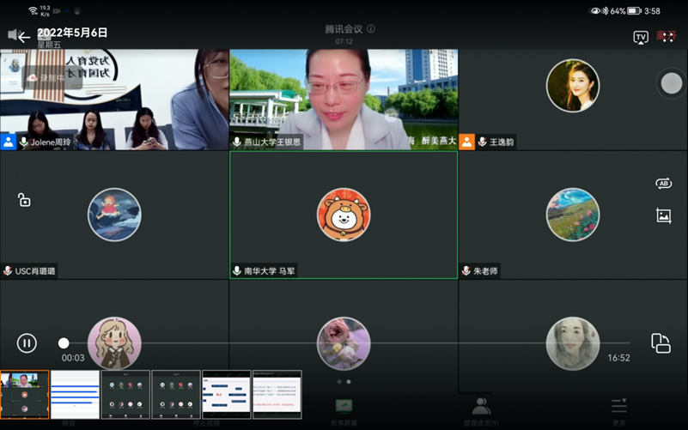Screen dimensions: 688x430
Task: Pause the video with the pause button
Action: (x=27, y=343)
